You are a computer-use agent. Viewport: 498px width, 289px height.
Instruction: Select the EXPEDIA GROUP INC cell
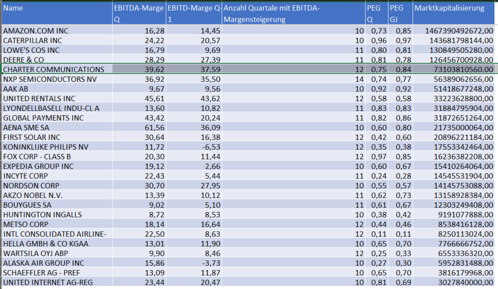click(x=57, y=166)
